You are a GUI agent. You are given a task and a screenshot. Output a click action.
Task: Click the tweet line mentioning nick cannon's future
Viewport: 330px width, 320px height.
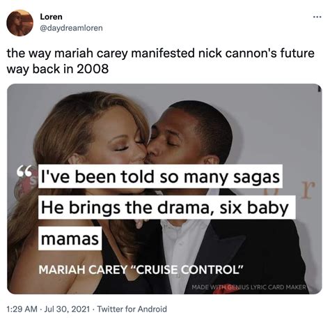pyautogui.click(x=160, y=53)
